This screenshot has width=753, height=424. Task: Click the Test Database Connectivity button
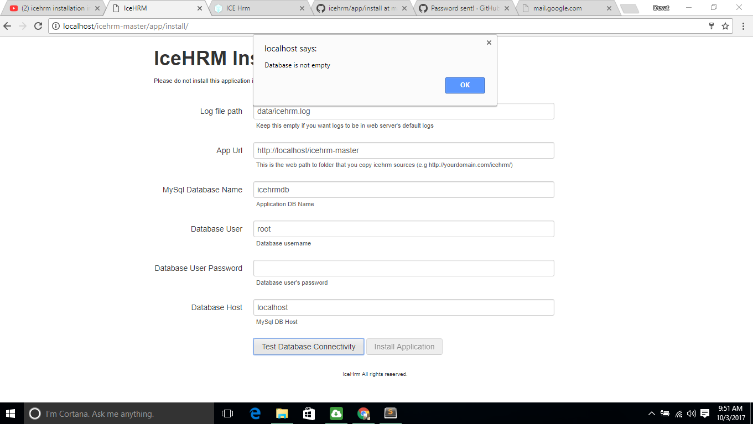(309, 347)
